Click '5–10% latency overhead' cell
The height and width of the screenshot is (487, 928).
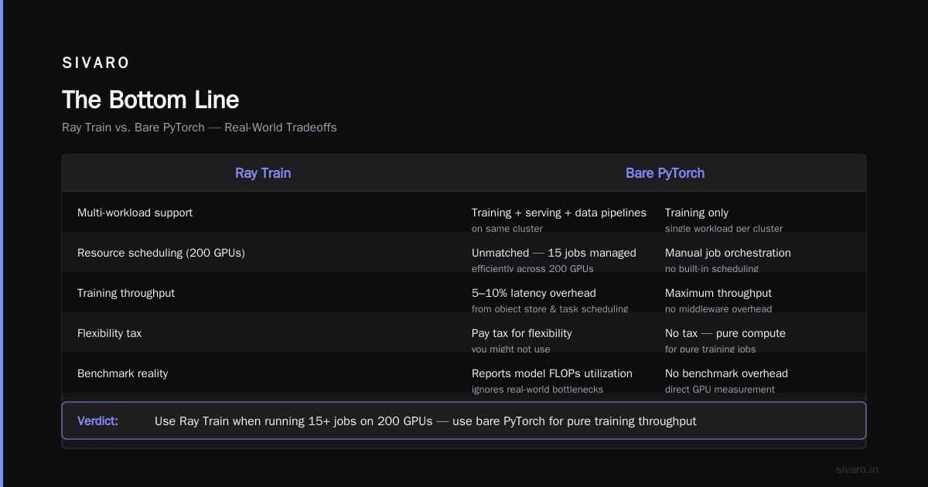click(534, 293)
